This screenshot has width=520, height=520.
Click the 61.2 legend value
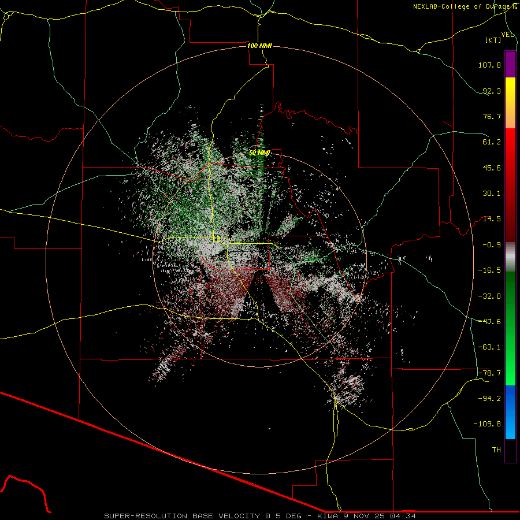click(x=492, y=142)
